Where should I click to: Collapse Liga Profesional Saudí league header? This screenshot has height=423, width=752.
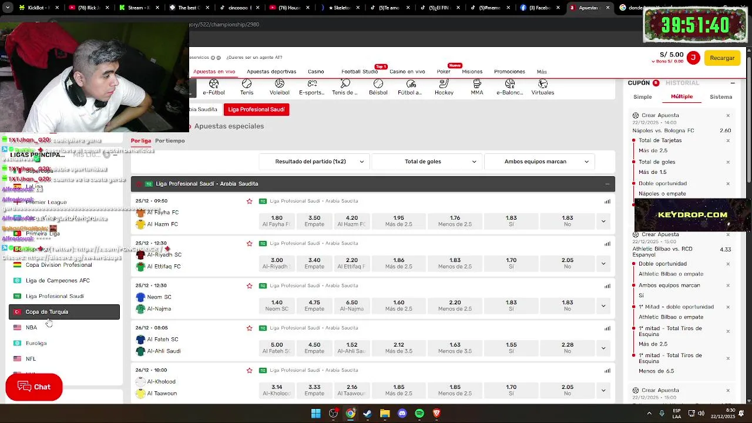click(x=607, y=184)
